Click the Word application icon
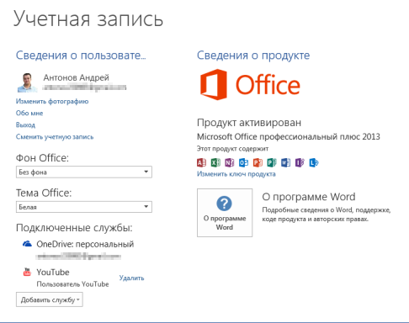The width and height of the screenshot is (409, 323). [285, 162]
